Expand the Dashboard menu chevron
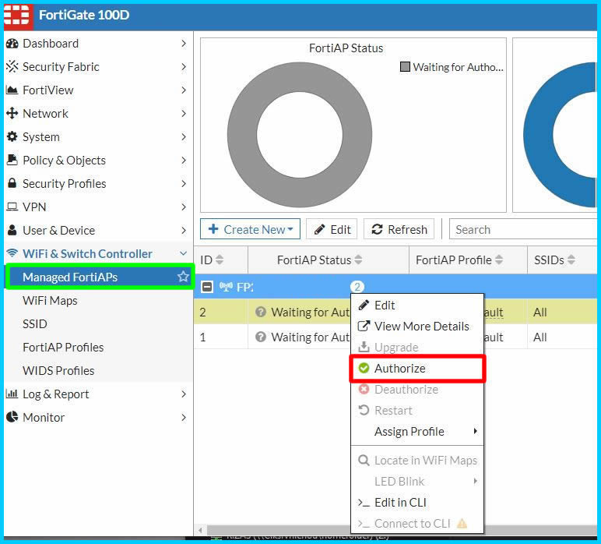Screen dimensions: 601x544 184,44
